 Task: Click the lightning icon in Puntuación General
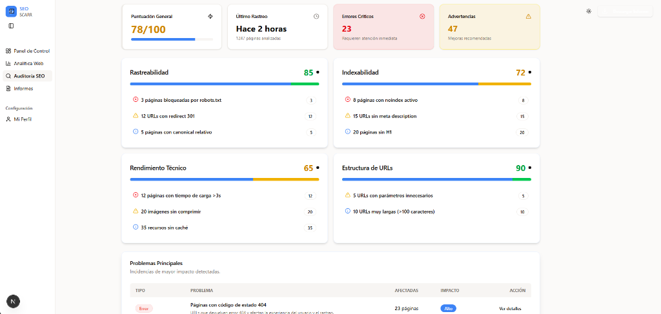point(210,16)
